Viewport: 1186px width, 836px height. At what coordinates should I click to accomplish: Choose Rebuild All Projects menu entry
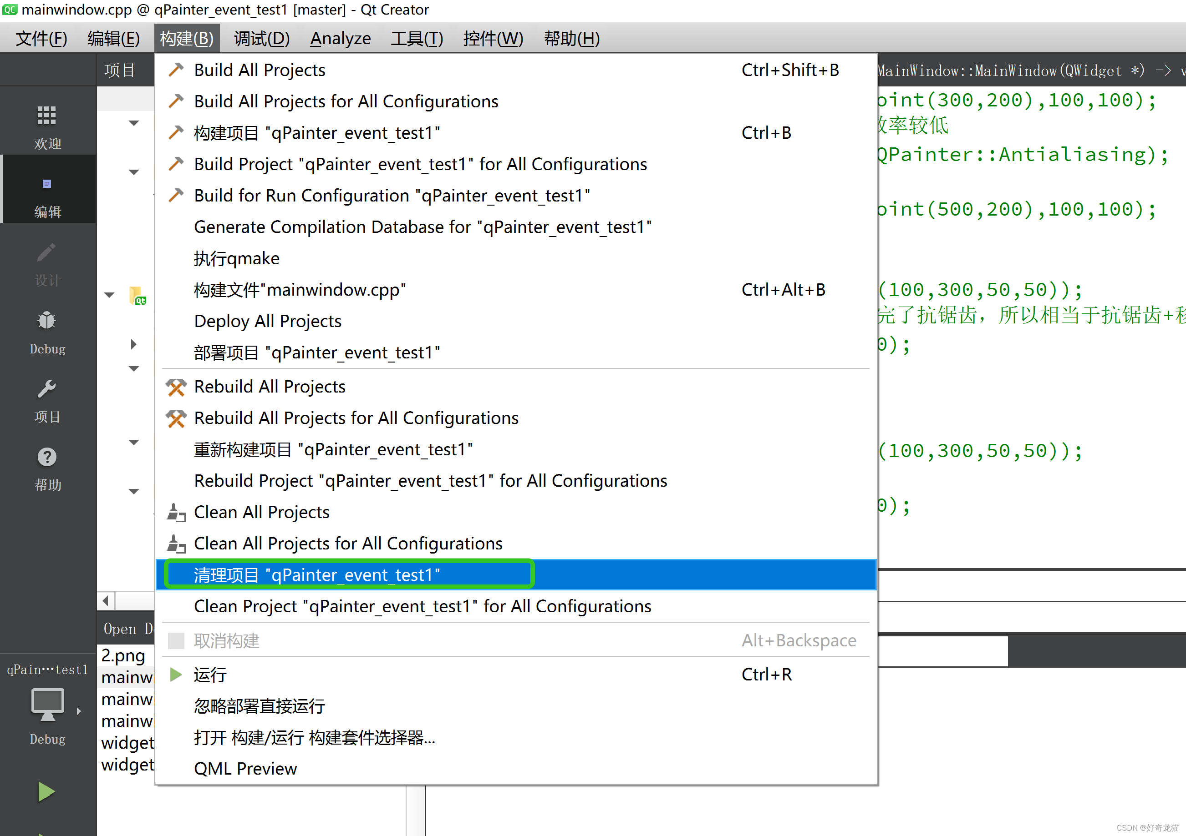[x=269, y=387]
